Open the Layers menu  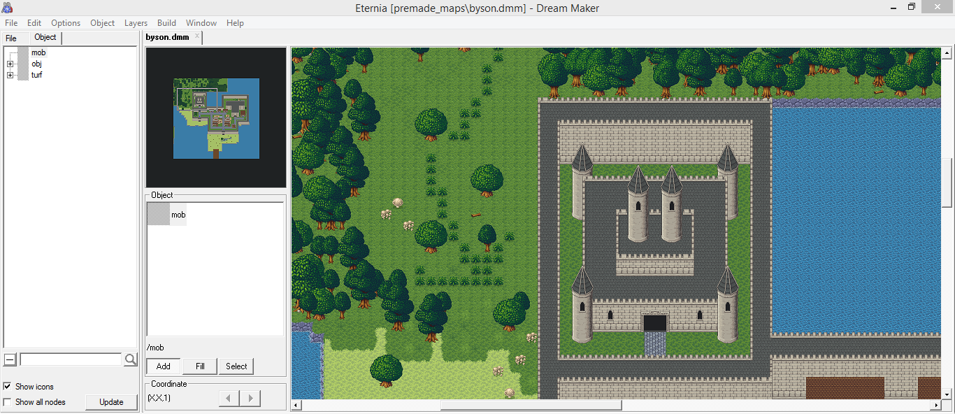(x=136, y=23)
